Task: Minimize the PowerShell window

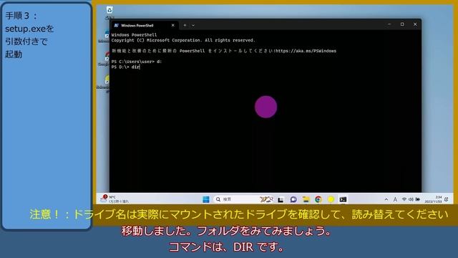Action: tap(389, 24)
